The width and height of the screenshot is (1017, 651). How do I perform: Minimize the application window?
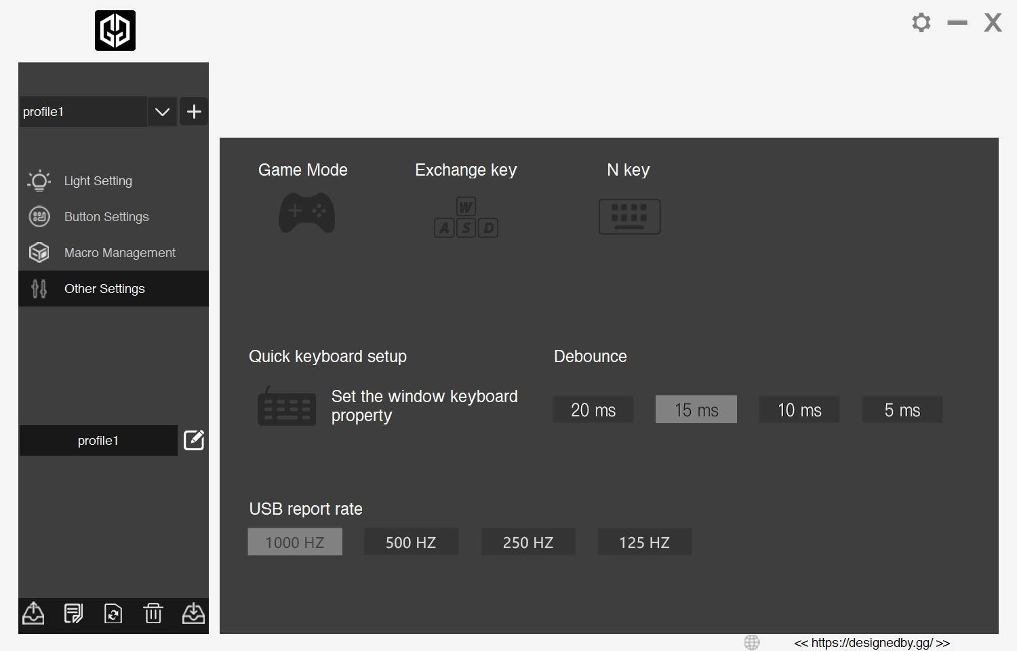click(957, 22)
